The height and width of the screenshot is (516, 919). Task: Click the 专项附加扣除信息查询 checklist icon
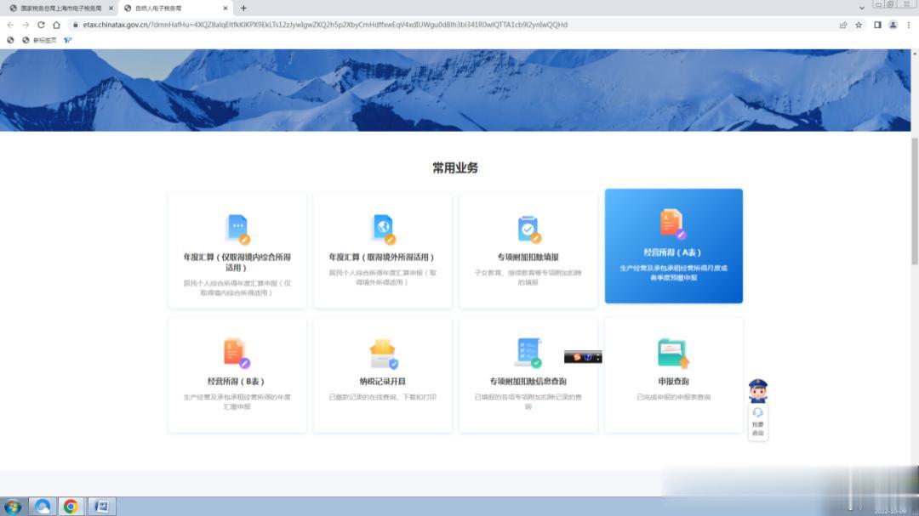click(528, 353)
